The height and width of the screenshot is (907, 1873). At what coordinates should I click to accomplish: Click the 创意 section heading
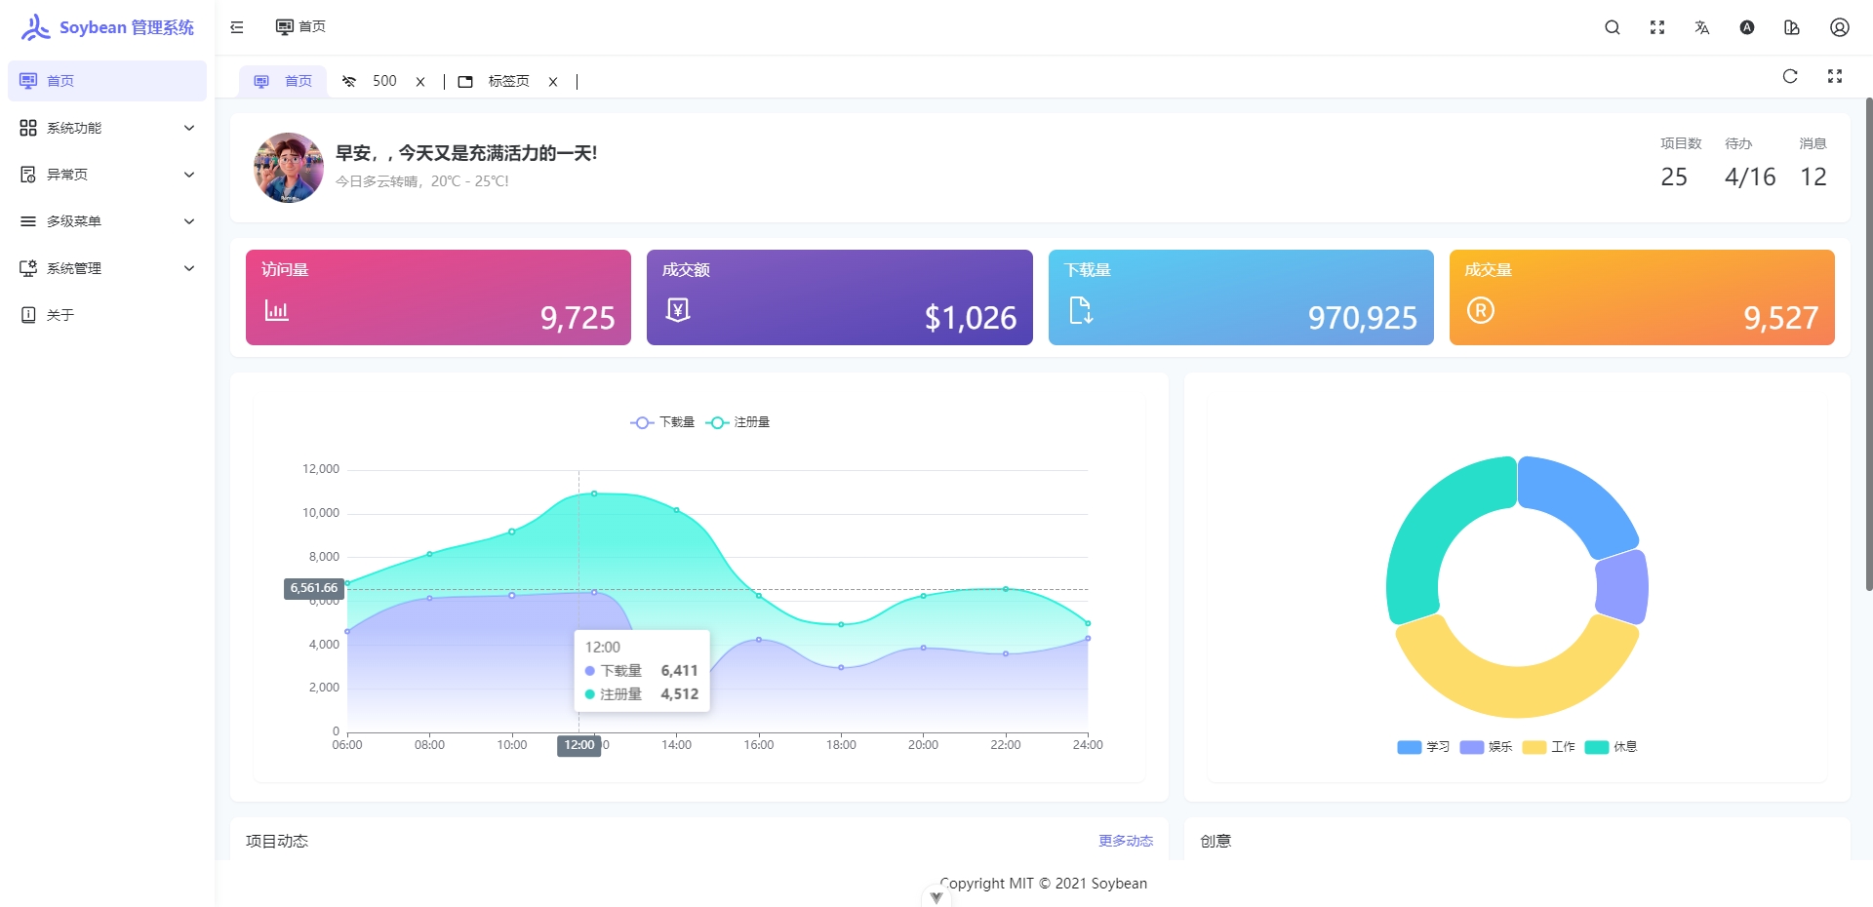pyautogui.click(x=1215, y=841)
